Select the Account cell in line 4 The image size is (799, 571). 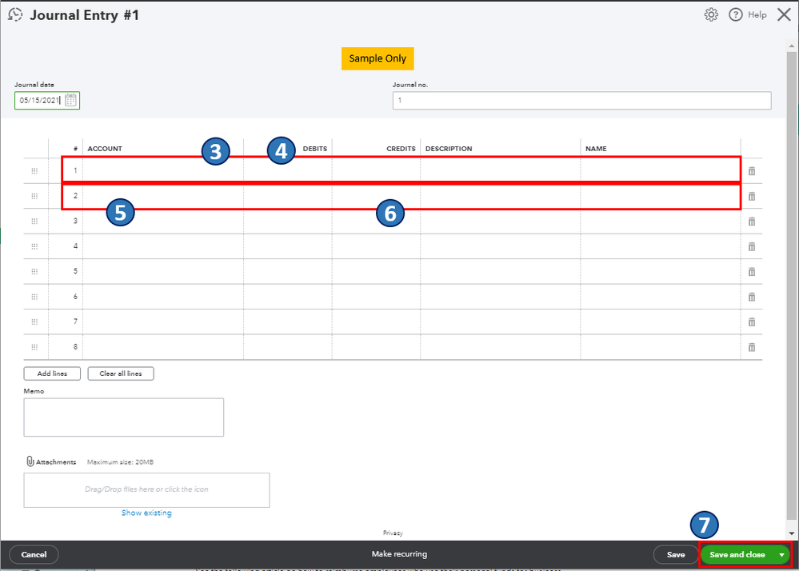point(163,246)
